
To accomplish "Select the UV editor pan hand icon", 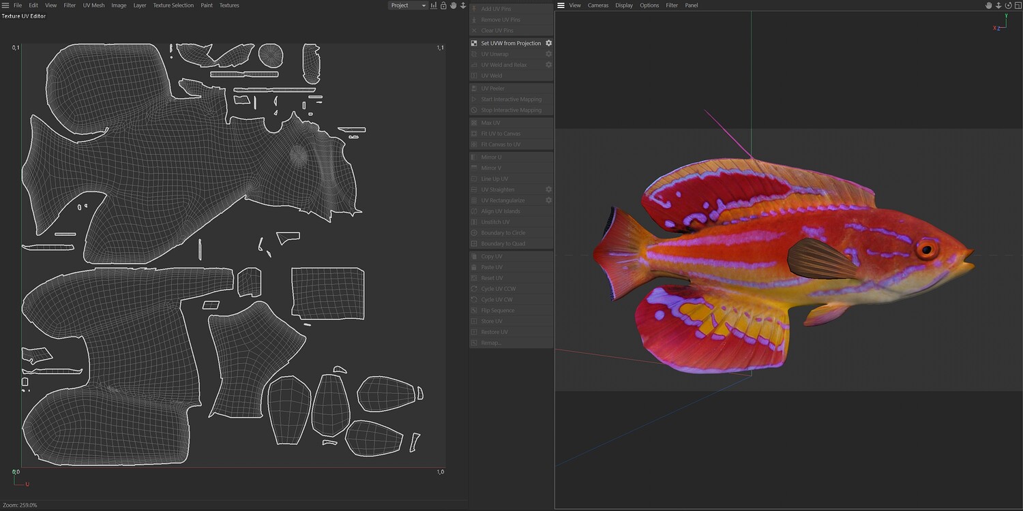I will click(x=454, y=5).
